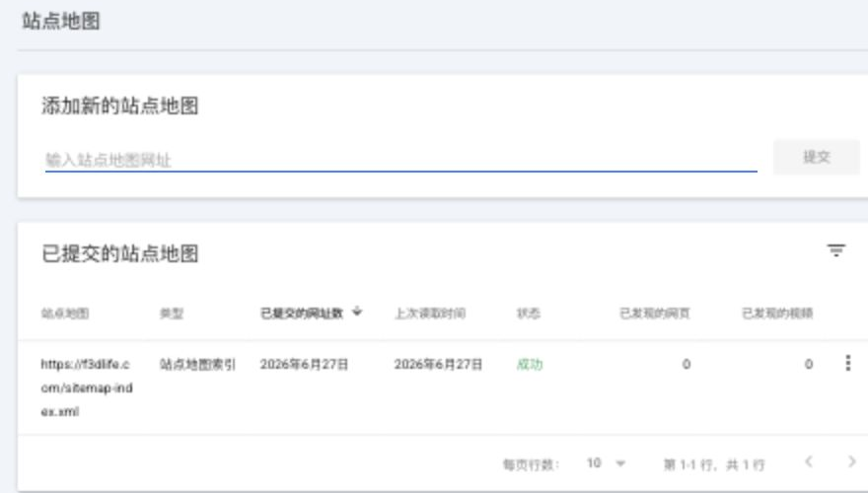
Task: Sort by the 状态 column header
Action: (528, 314)
